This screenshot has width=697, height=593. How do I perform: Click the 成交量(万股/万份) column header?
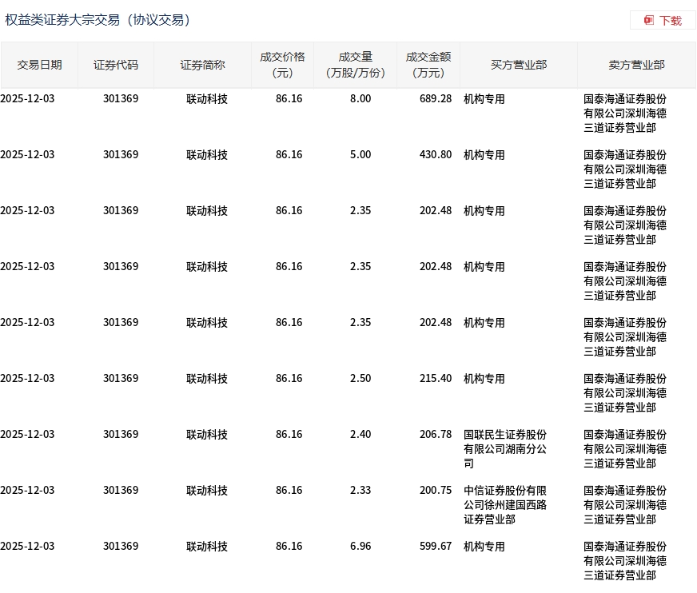355,66
